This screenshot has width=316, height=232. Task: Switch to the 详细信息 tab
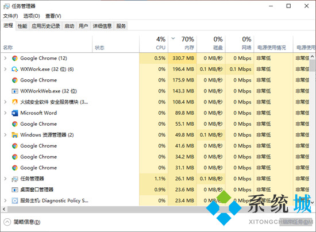click(102, 26)
